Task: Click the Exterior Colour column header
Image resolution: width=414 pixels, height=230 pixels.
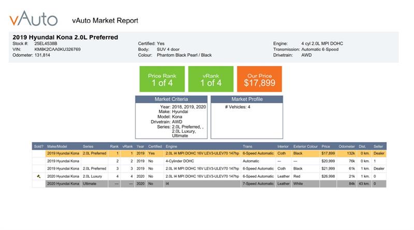Action: point(305,146)
